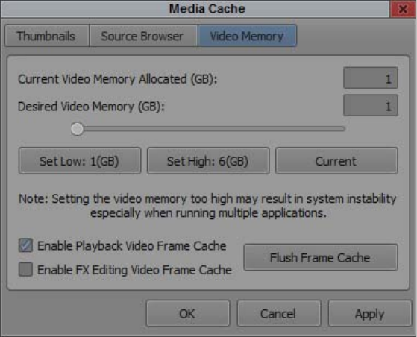Viewport: 417px width, 337px height.
Task: Click the Desired Video Memory value field
Action: [x=371, y=106]
